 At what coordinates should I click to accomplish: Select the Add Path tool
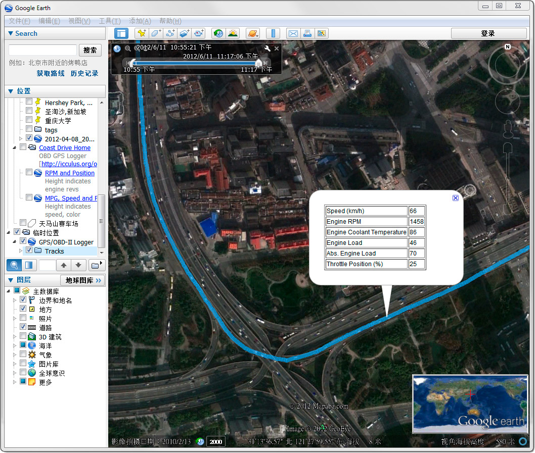click(171, 33)
